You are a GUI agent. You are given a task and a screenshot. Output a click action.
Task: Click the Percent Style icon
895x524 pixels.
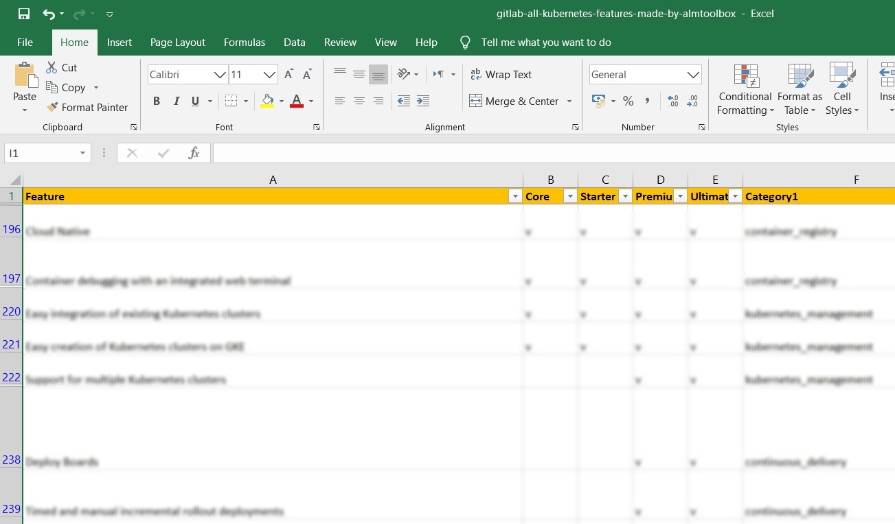click(x=628, y=102)
